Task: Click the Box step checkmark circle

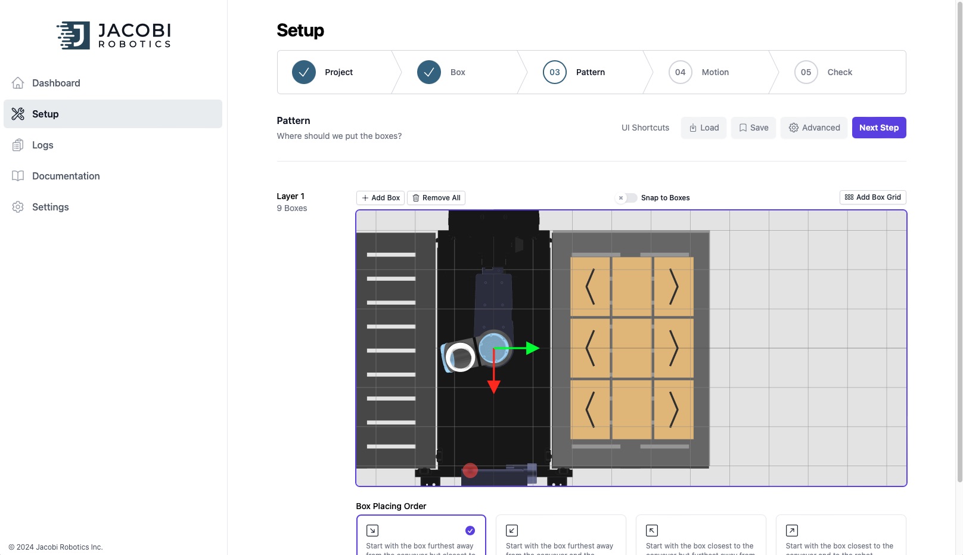Action: coord(429,72)
